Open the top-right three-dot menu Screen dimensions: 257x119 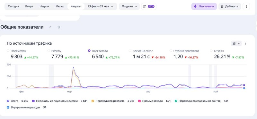246,6
